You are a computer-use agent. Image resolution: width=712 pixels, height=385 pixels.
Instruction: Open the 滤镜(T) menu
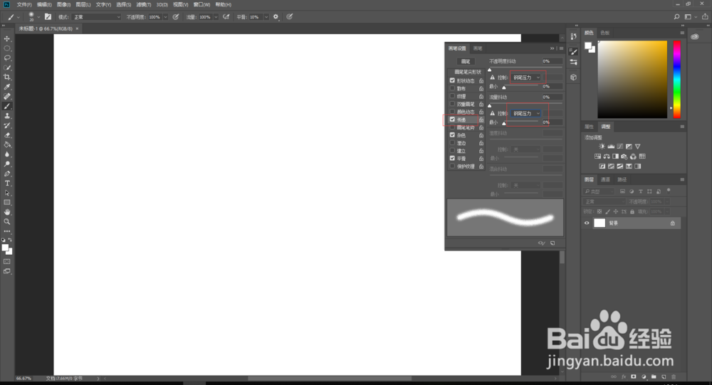[x=144, y=4]
